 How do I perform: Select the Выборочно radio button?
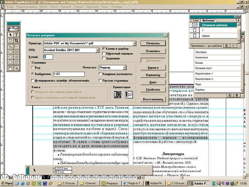(33, 74)
